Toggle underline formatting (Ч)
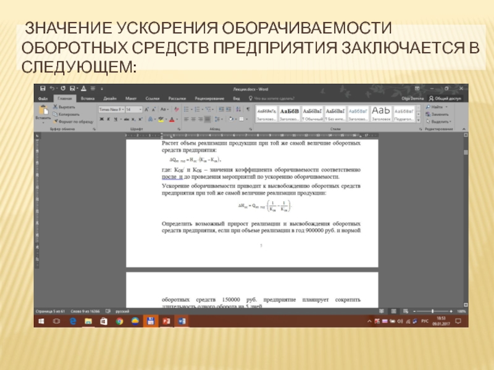 (x=116, y=119)
